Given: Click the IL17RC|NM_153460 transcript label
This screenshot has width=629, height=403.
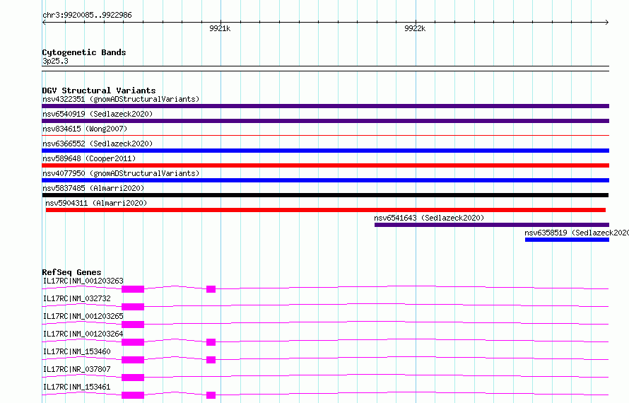Looking at the screenshot, I should (76, 351).
